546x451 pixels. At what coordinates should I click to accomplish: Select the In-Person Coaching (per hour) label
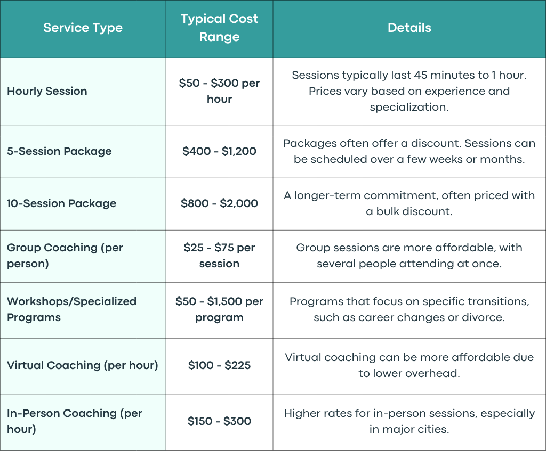point(75,421)
